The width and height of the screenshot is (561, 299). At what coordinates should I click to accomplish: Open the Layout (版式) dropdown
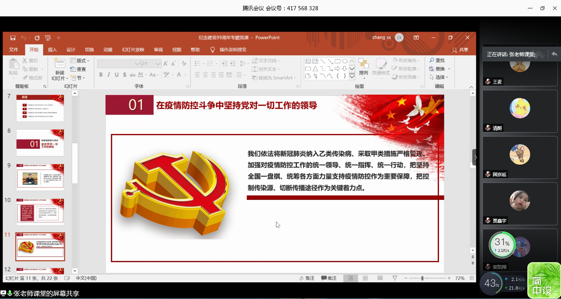click(x=80, y=61)
